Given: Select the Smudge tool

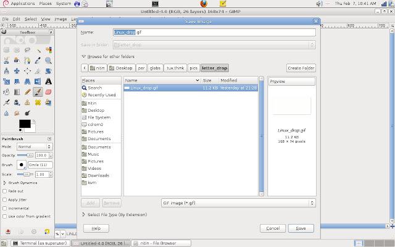Looking at the screenshot, I should click(x=17, y=113).
